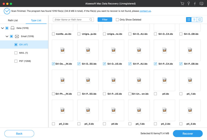Click the Data drive icon
This screenshot has width=207, height=140.
coord(12,28)
